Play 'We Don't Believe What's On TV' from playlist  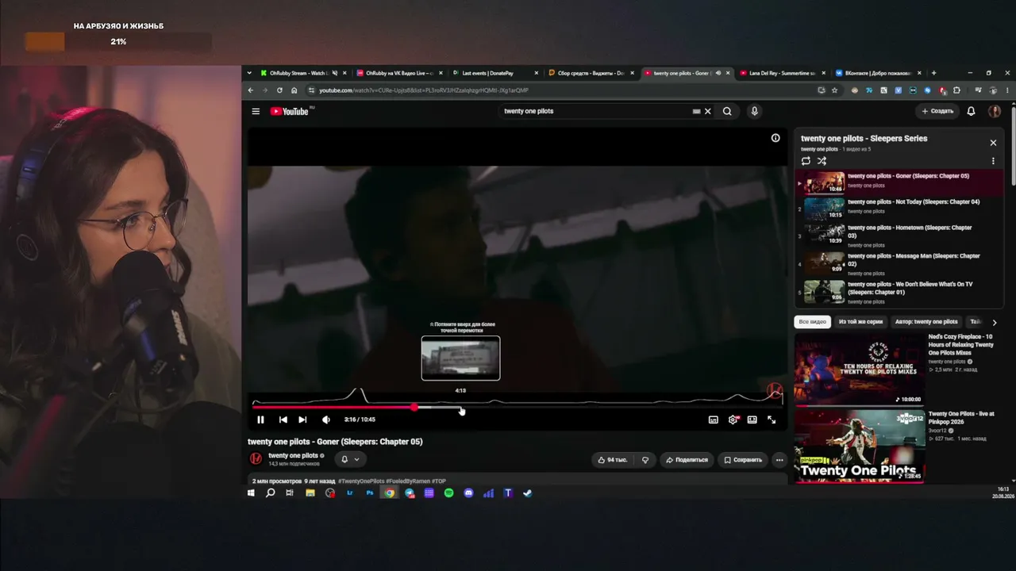(899, 292)
